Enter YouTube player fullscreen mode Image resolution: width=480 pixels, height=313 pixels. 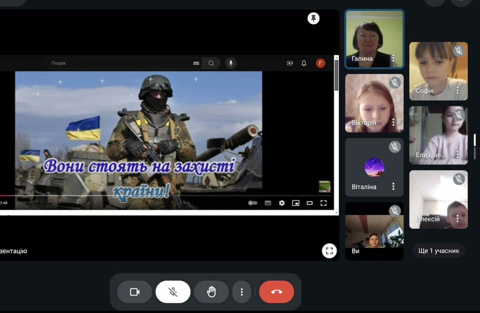pos(323,203)
